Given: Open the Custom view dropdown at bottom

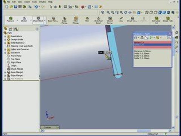Looking at the screenshot, I should [58, 127].
